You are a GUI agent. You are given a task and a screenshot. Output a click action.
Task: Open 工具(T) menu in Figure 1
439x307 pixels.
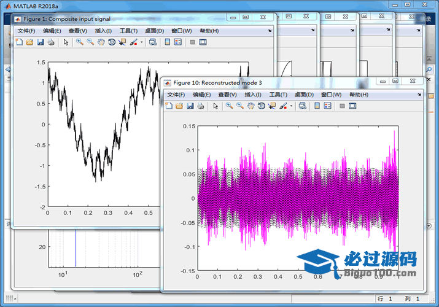pos(128,31)
